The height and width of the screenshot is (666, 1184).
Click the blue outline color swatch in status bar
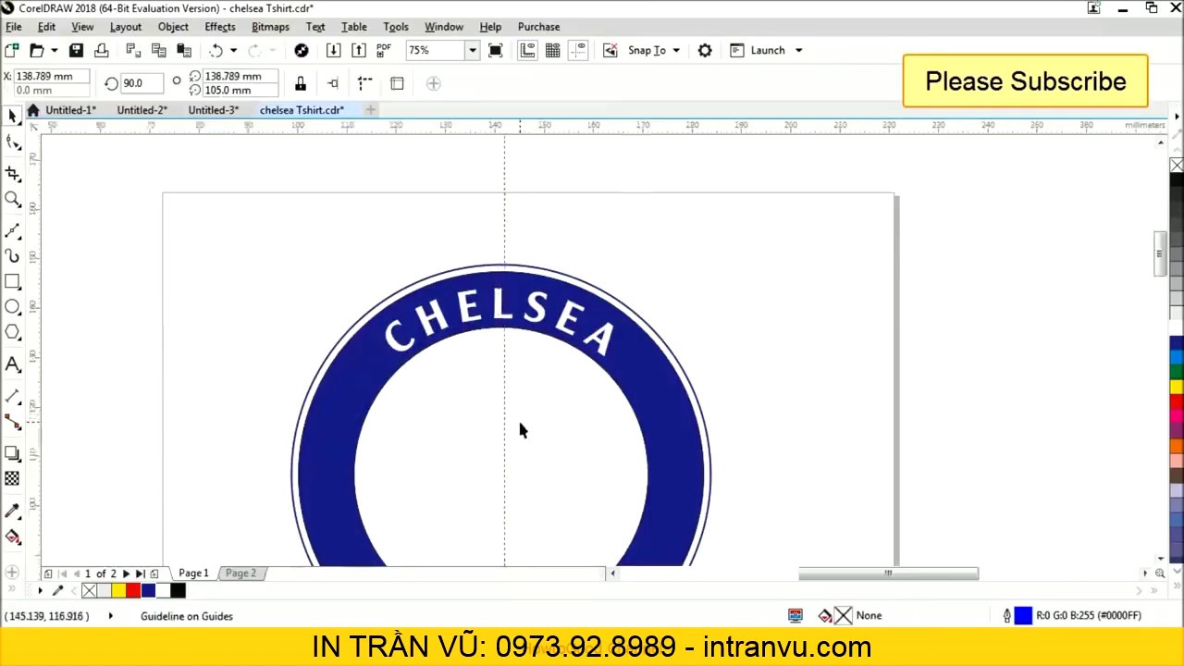[1023, 615]
